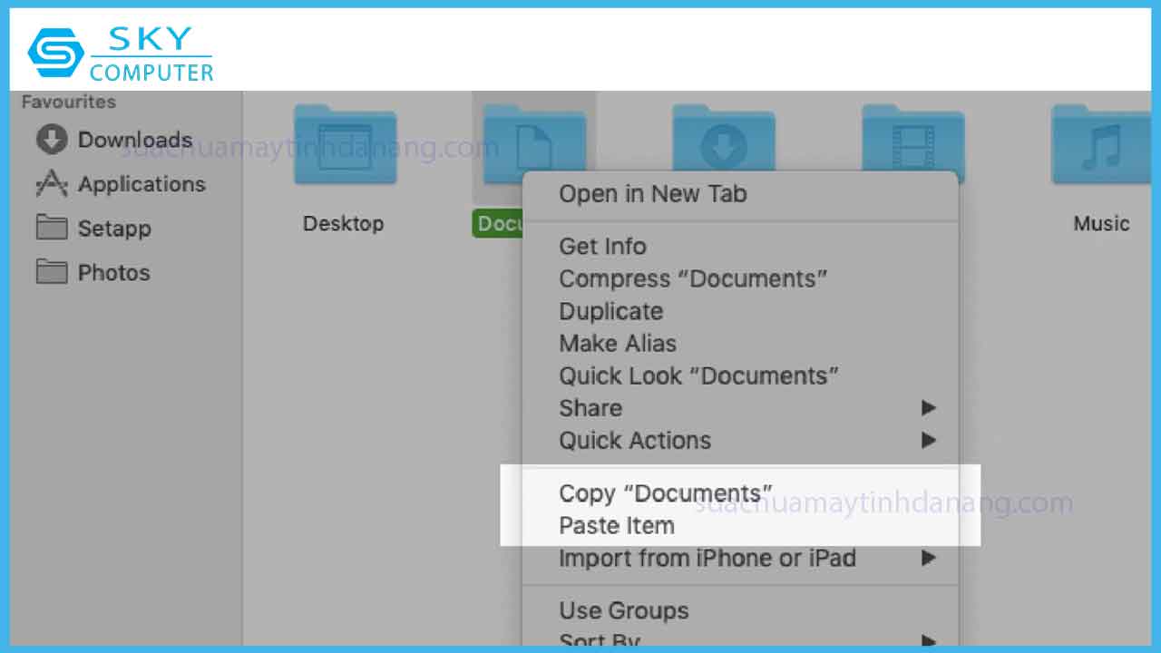
Task: Select the Desktop folder icon
Action: pos(345,143)
